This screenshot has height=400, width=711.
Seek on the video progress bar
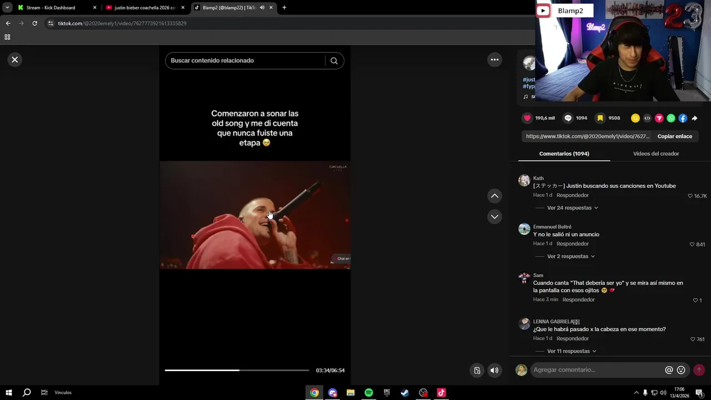pos(237,370)
